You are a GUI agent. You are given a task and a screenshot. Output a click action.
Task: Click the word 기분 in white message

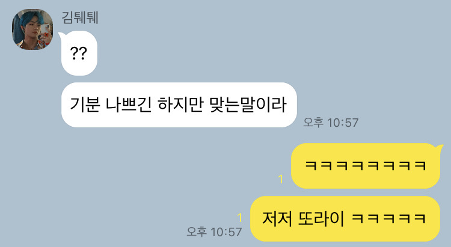pos(85,105)
